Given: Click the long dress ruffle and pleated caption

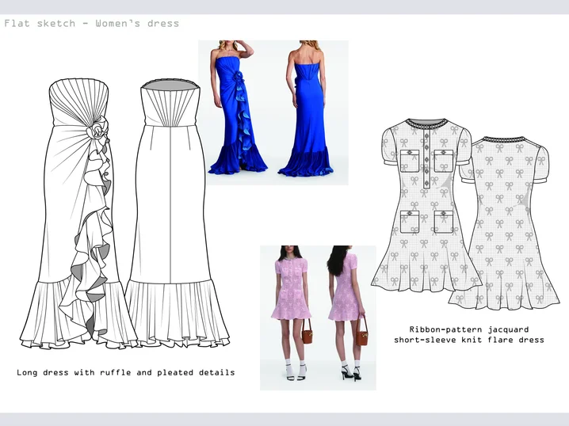Looking at the screenshot, I should pyautogui.click(x=125, y=372).
